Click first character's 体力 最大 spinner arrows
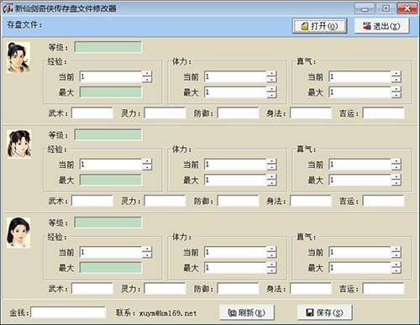The width and height of the screenshot is (420, 325). [x=271, y=92]
